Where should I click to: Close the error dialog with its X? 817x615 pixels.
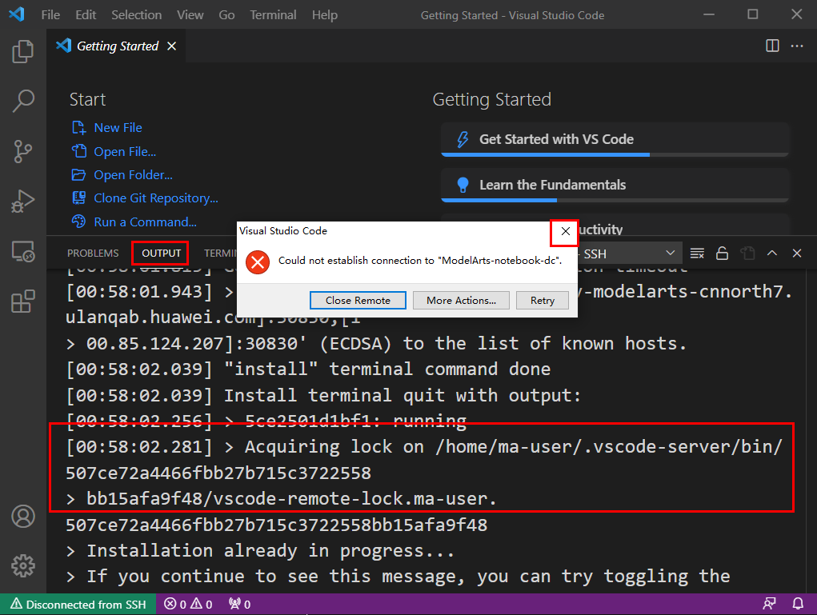[x=565, y=231]
